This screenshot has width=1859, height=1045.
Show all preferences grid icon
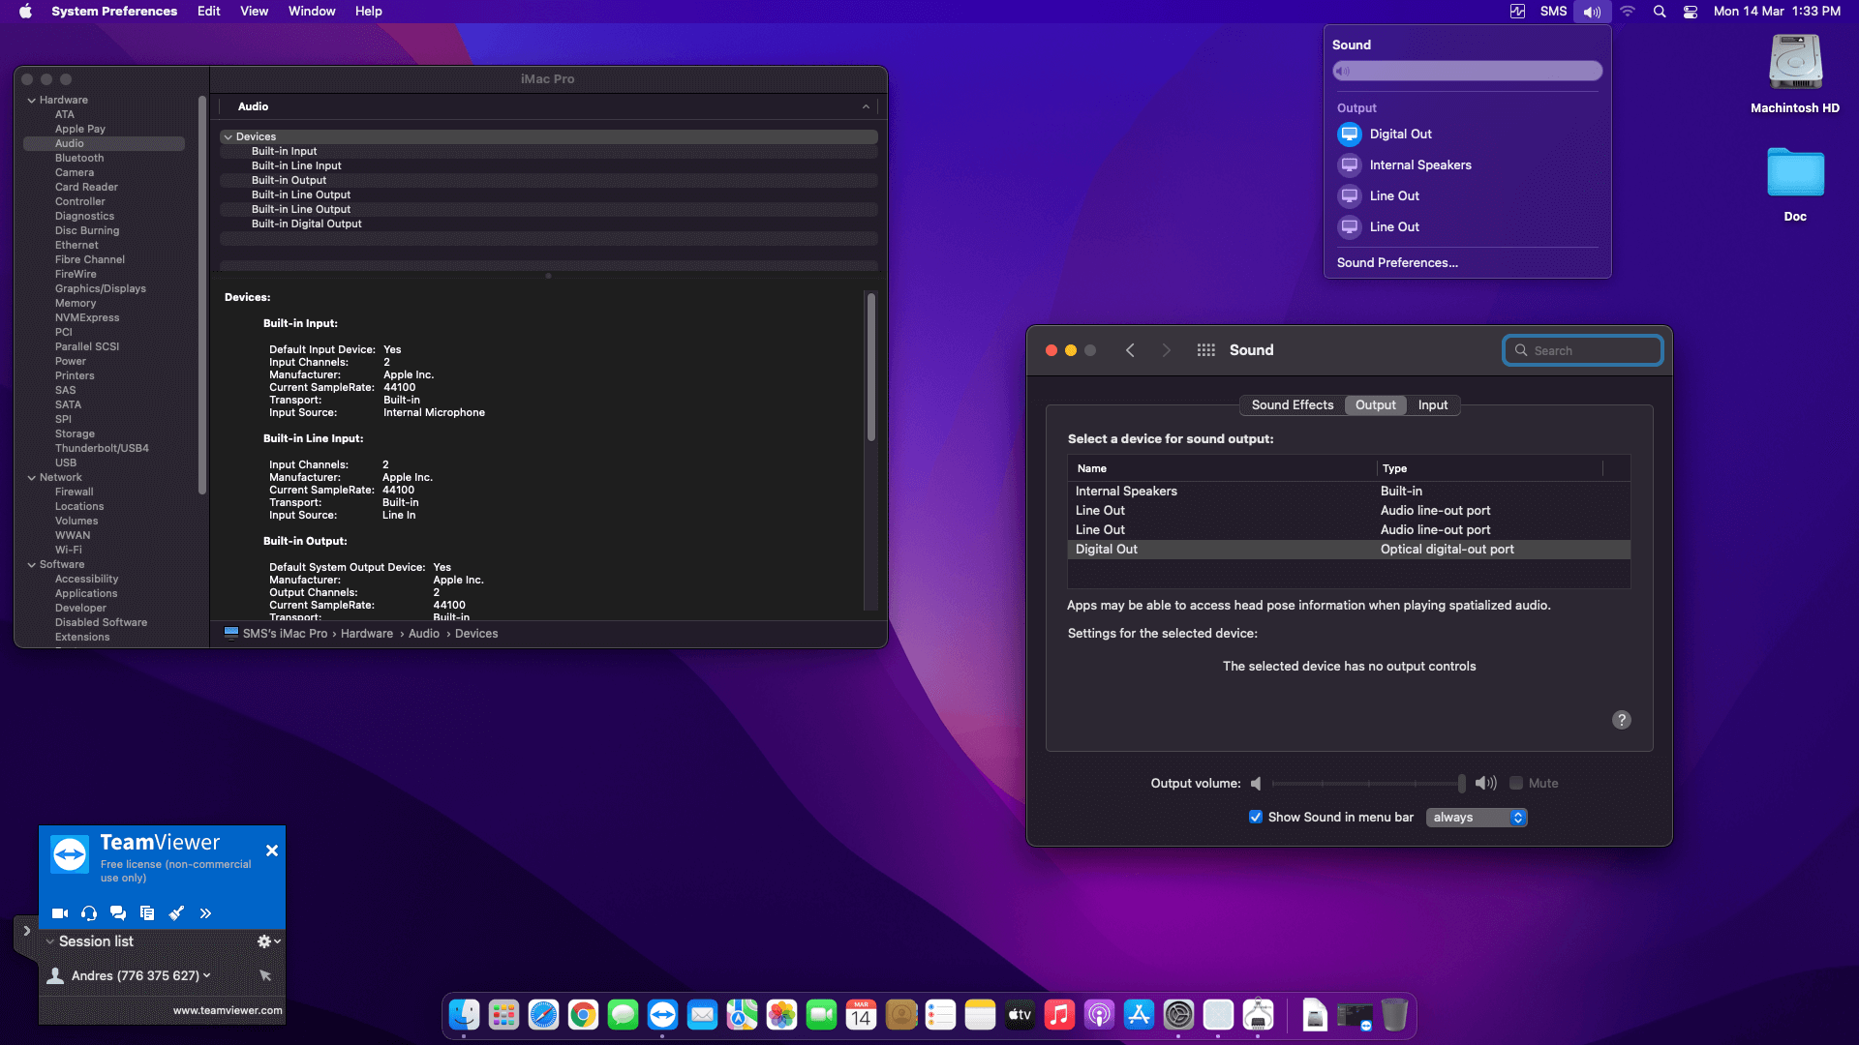point(1205,350)
